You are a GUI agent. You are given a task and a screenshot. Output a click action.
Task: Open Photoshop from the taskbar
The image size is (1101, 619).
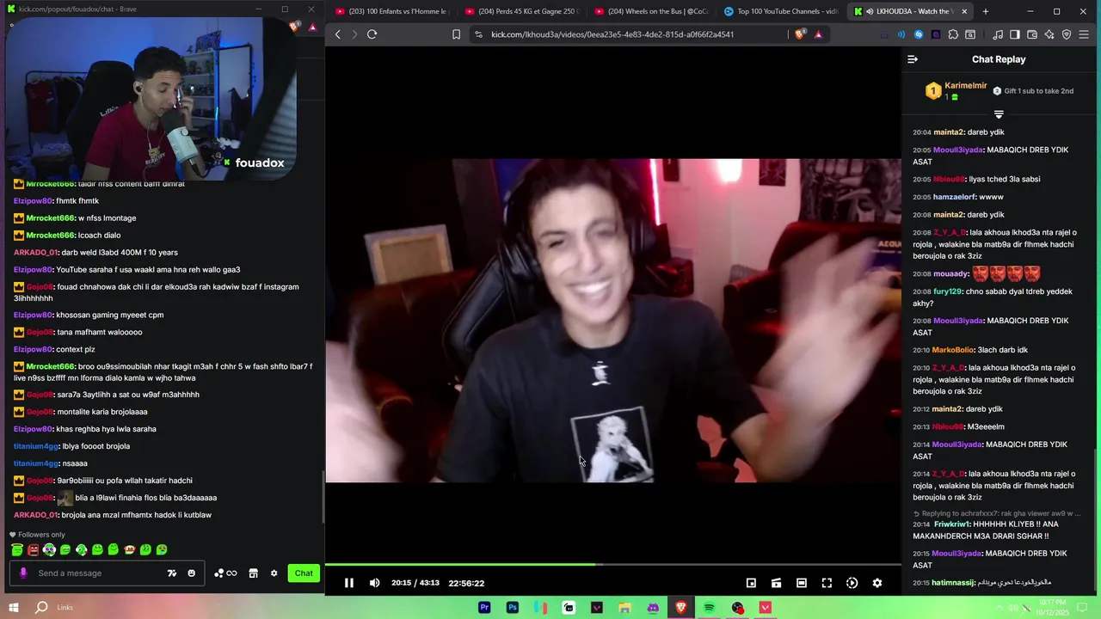tap(513, 608)
